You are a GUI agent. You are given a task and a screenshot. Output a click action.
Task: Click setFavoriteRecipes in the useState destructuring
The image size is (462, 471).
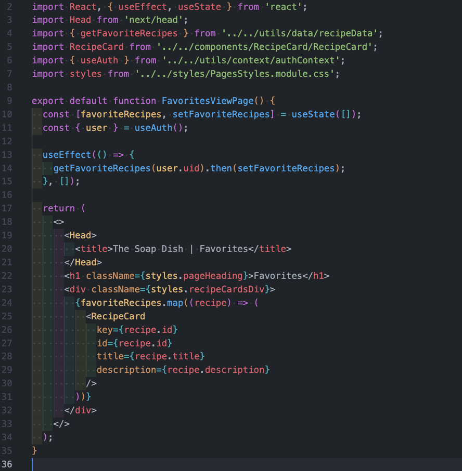point(221,114)
